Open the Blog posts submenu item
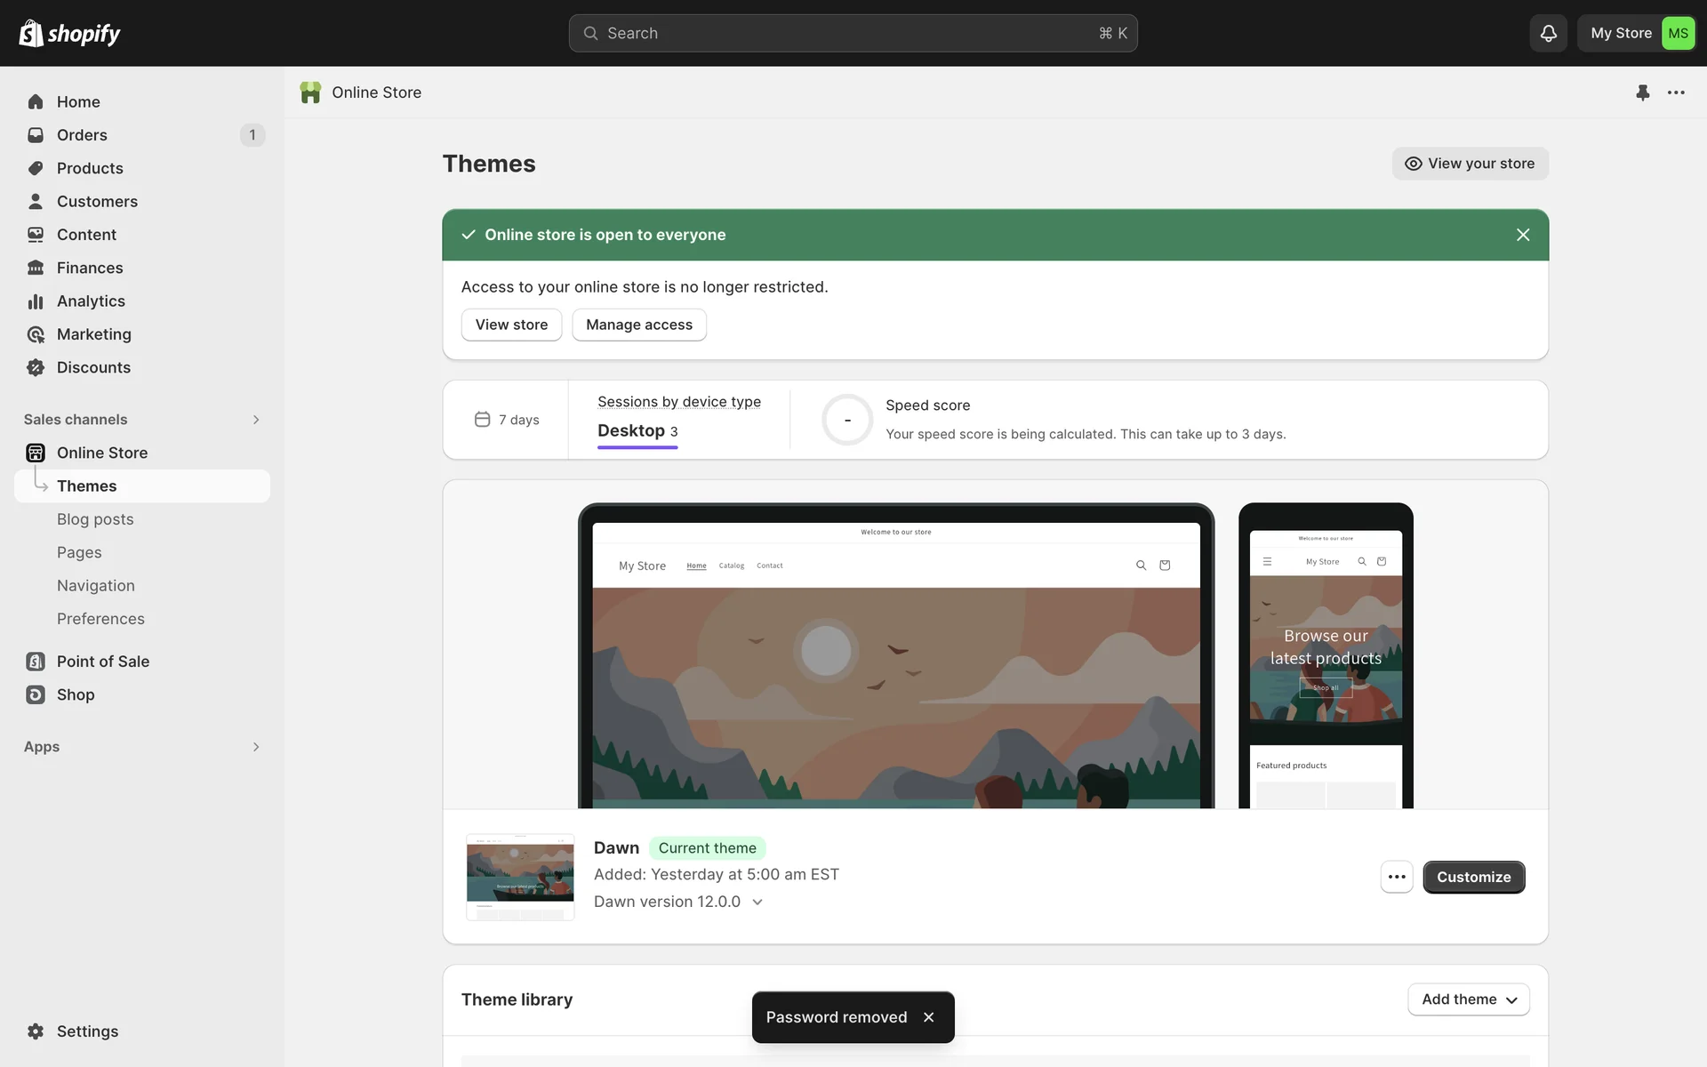The image size is (1707, 1067). click(x=95, y=519)
